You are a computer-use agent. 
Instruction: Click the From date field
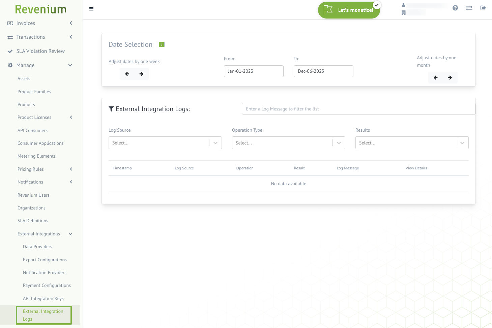coord(254,71)
